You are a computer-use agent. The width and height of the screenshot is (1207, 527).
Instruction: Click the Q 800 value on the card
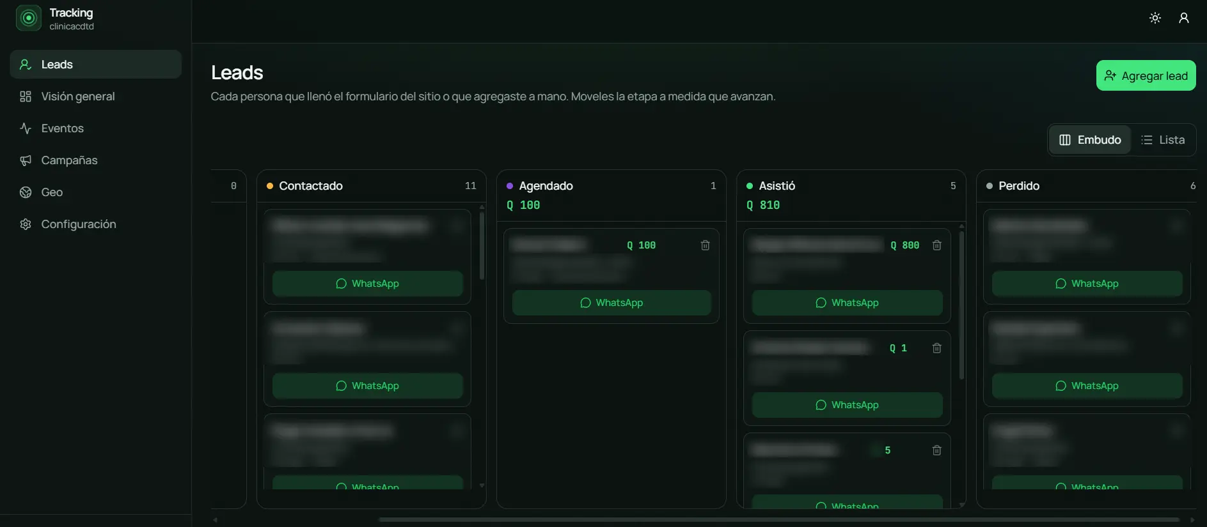904,245
